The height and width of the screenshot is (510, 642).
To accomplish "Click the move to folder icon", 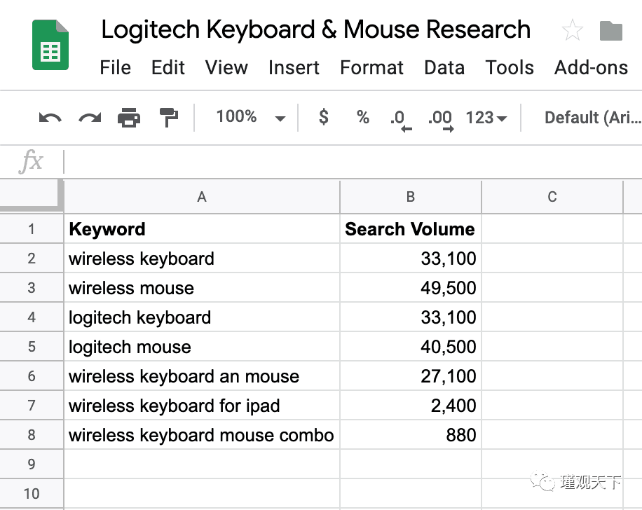I will click(611, 30).
